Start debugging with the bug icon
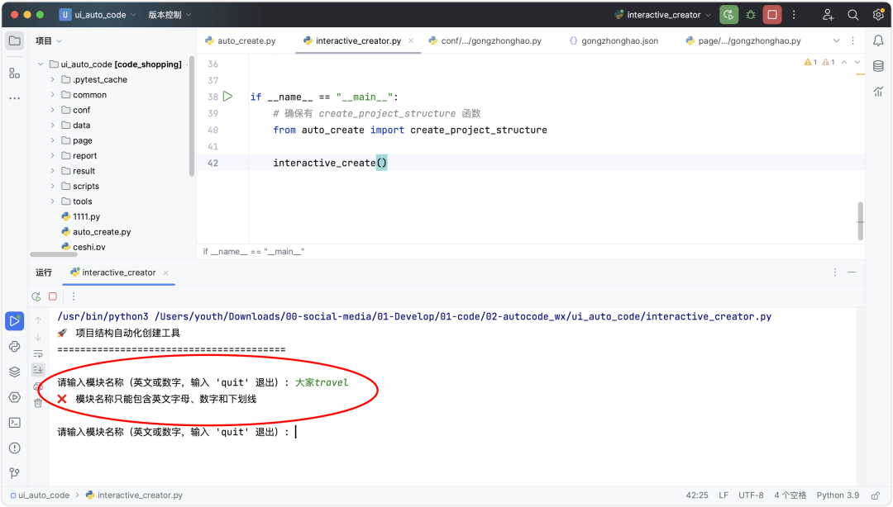The image size is (893, 507). 751,15
